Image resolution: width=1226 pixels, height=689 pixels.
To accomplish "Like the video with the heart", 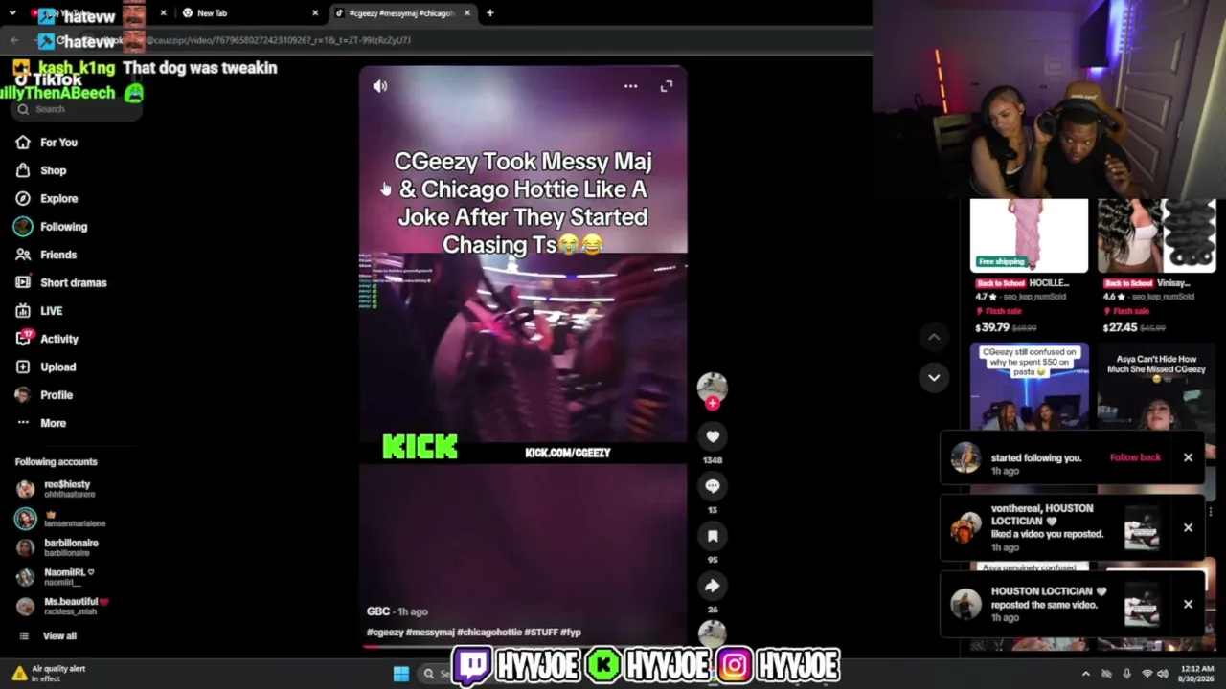I will coord(712,436).
